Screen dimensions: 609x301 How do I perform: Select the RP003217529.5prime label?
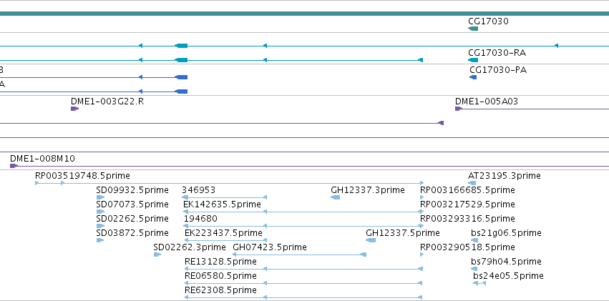point(467,204)
